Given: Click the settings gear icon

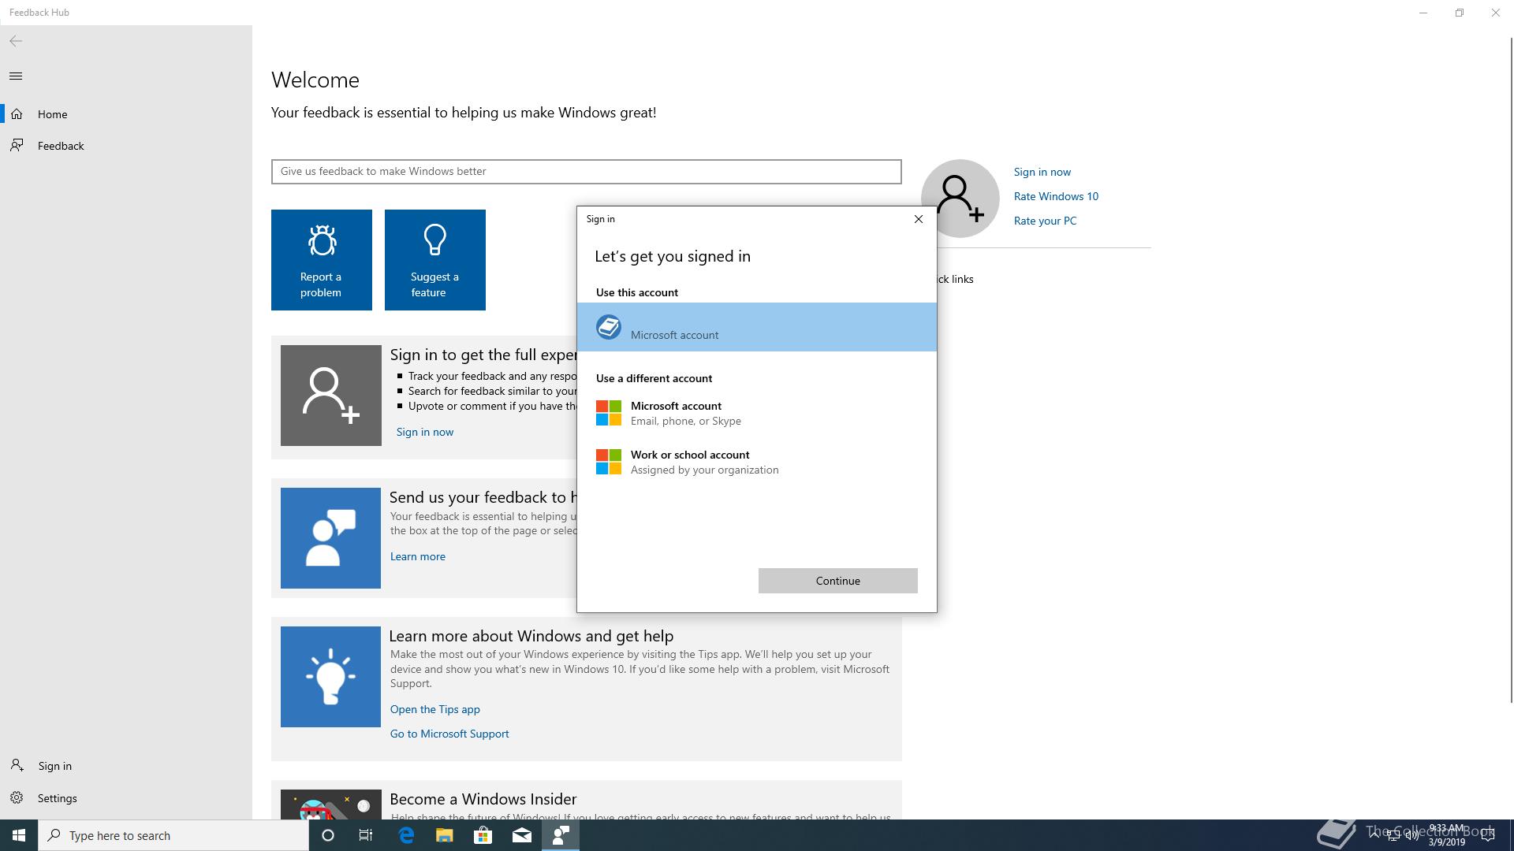Looking at the screenshot, I should tap(17, 798).
